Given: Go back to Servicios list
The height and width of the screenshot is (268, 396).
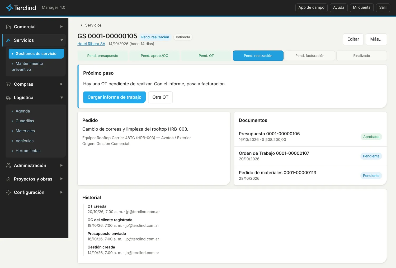Looking at the screenshot, I should pos(91,25).
